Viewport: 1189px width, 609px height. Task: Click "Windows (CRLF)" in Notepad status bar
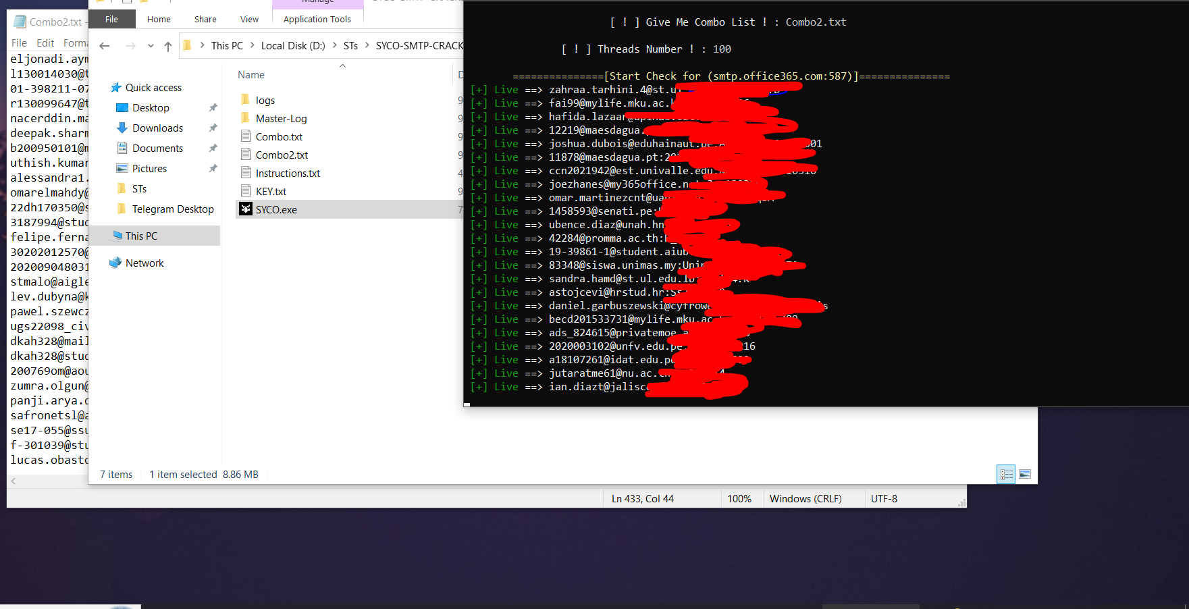coord(805,499)
